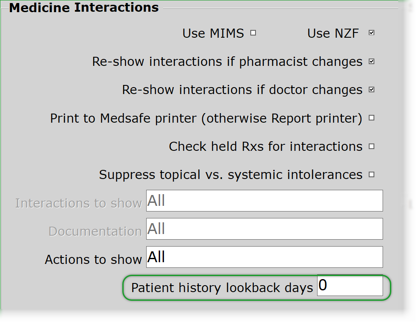
Task: Untick the Use NZF checkbox
Action: (371, 33)
